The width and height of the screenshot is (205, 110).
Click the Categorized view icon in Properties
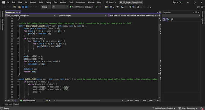coord(164,19)
